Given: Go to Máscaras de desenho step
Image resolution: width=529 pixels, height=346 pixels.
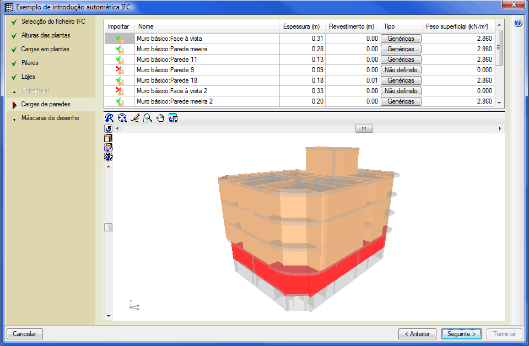Looking at the screenshot, I should point(50,118).
